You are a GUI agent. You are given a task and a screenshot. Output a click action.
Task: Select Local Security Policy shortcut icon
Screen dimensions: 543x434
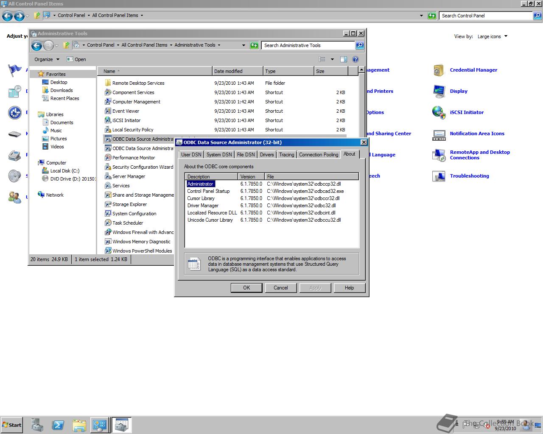pos(108,130)
